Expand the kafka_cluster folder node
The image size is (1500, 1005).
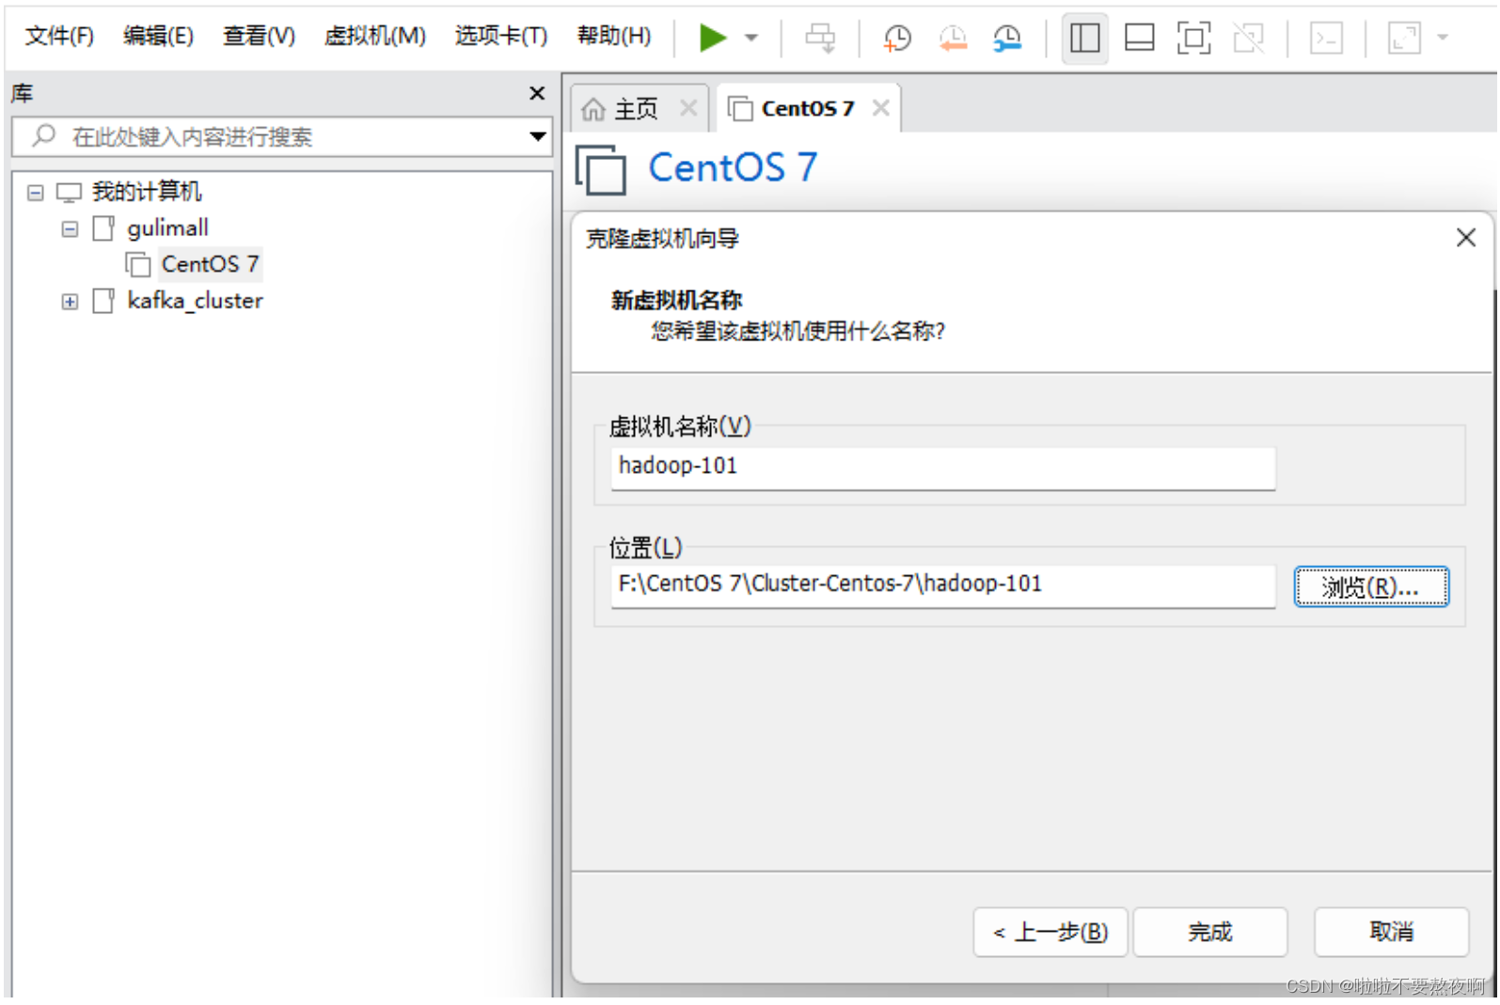70,302
